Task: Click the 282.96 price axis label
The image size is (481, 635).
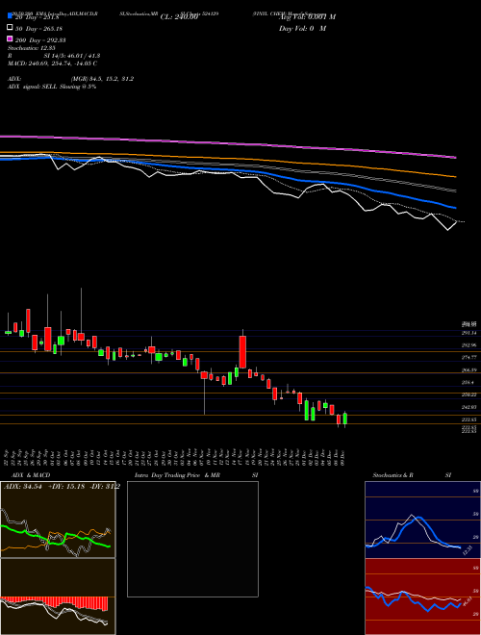Action: pyautogui.click(x=468, y=345)
